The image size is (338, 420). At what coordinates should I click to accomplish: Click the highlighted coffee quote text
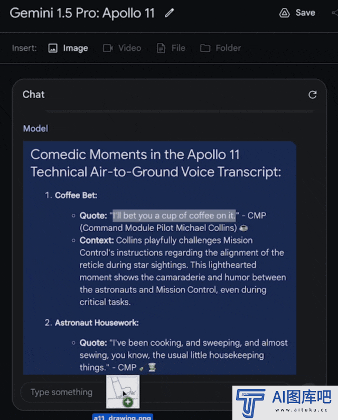174,216
